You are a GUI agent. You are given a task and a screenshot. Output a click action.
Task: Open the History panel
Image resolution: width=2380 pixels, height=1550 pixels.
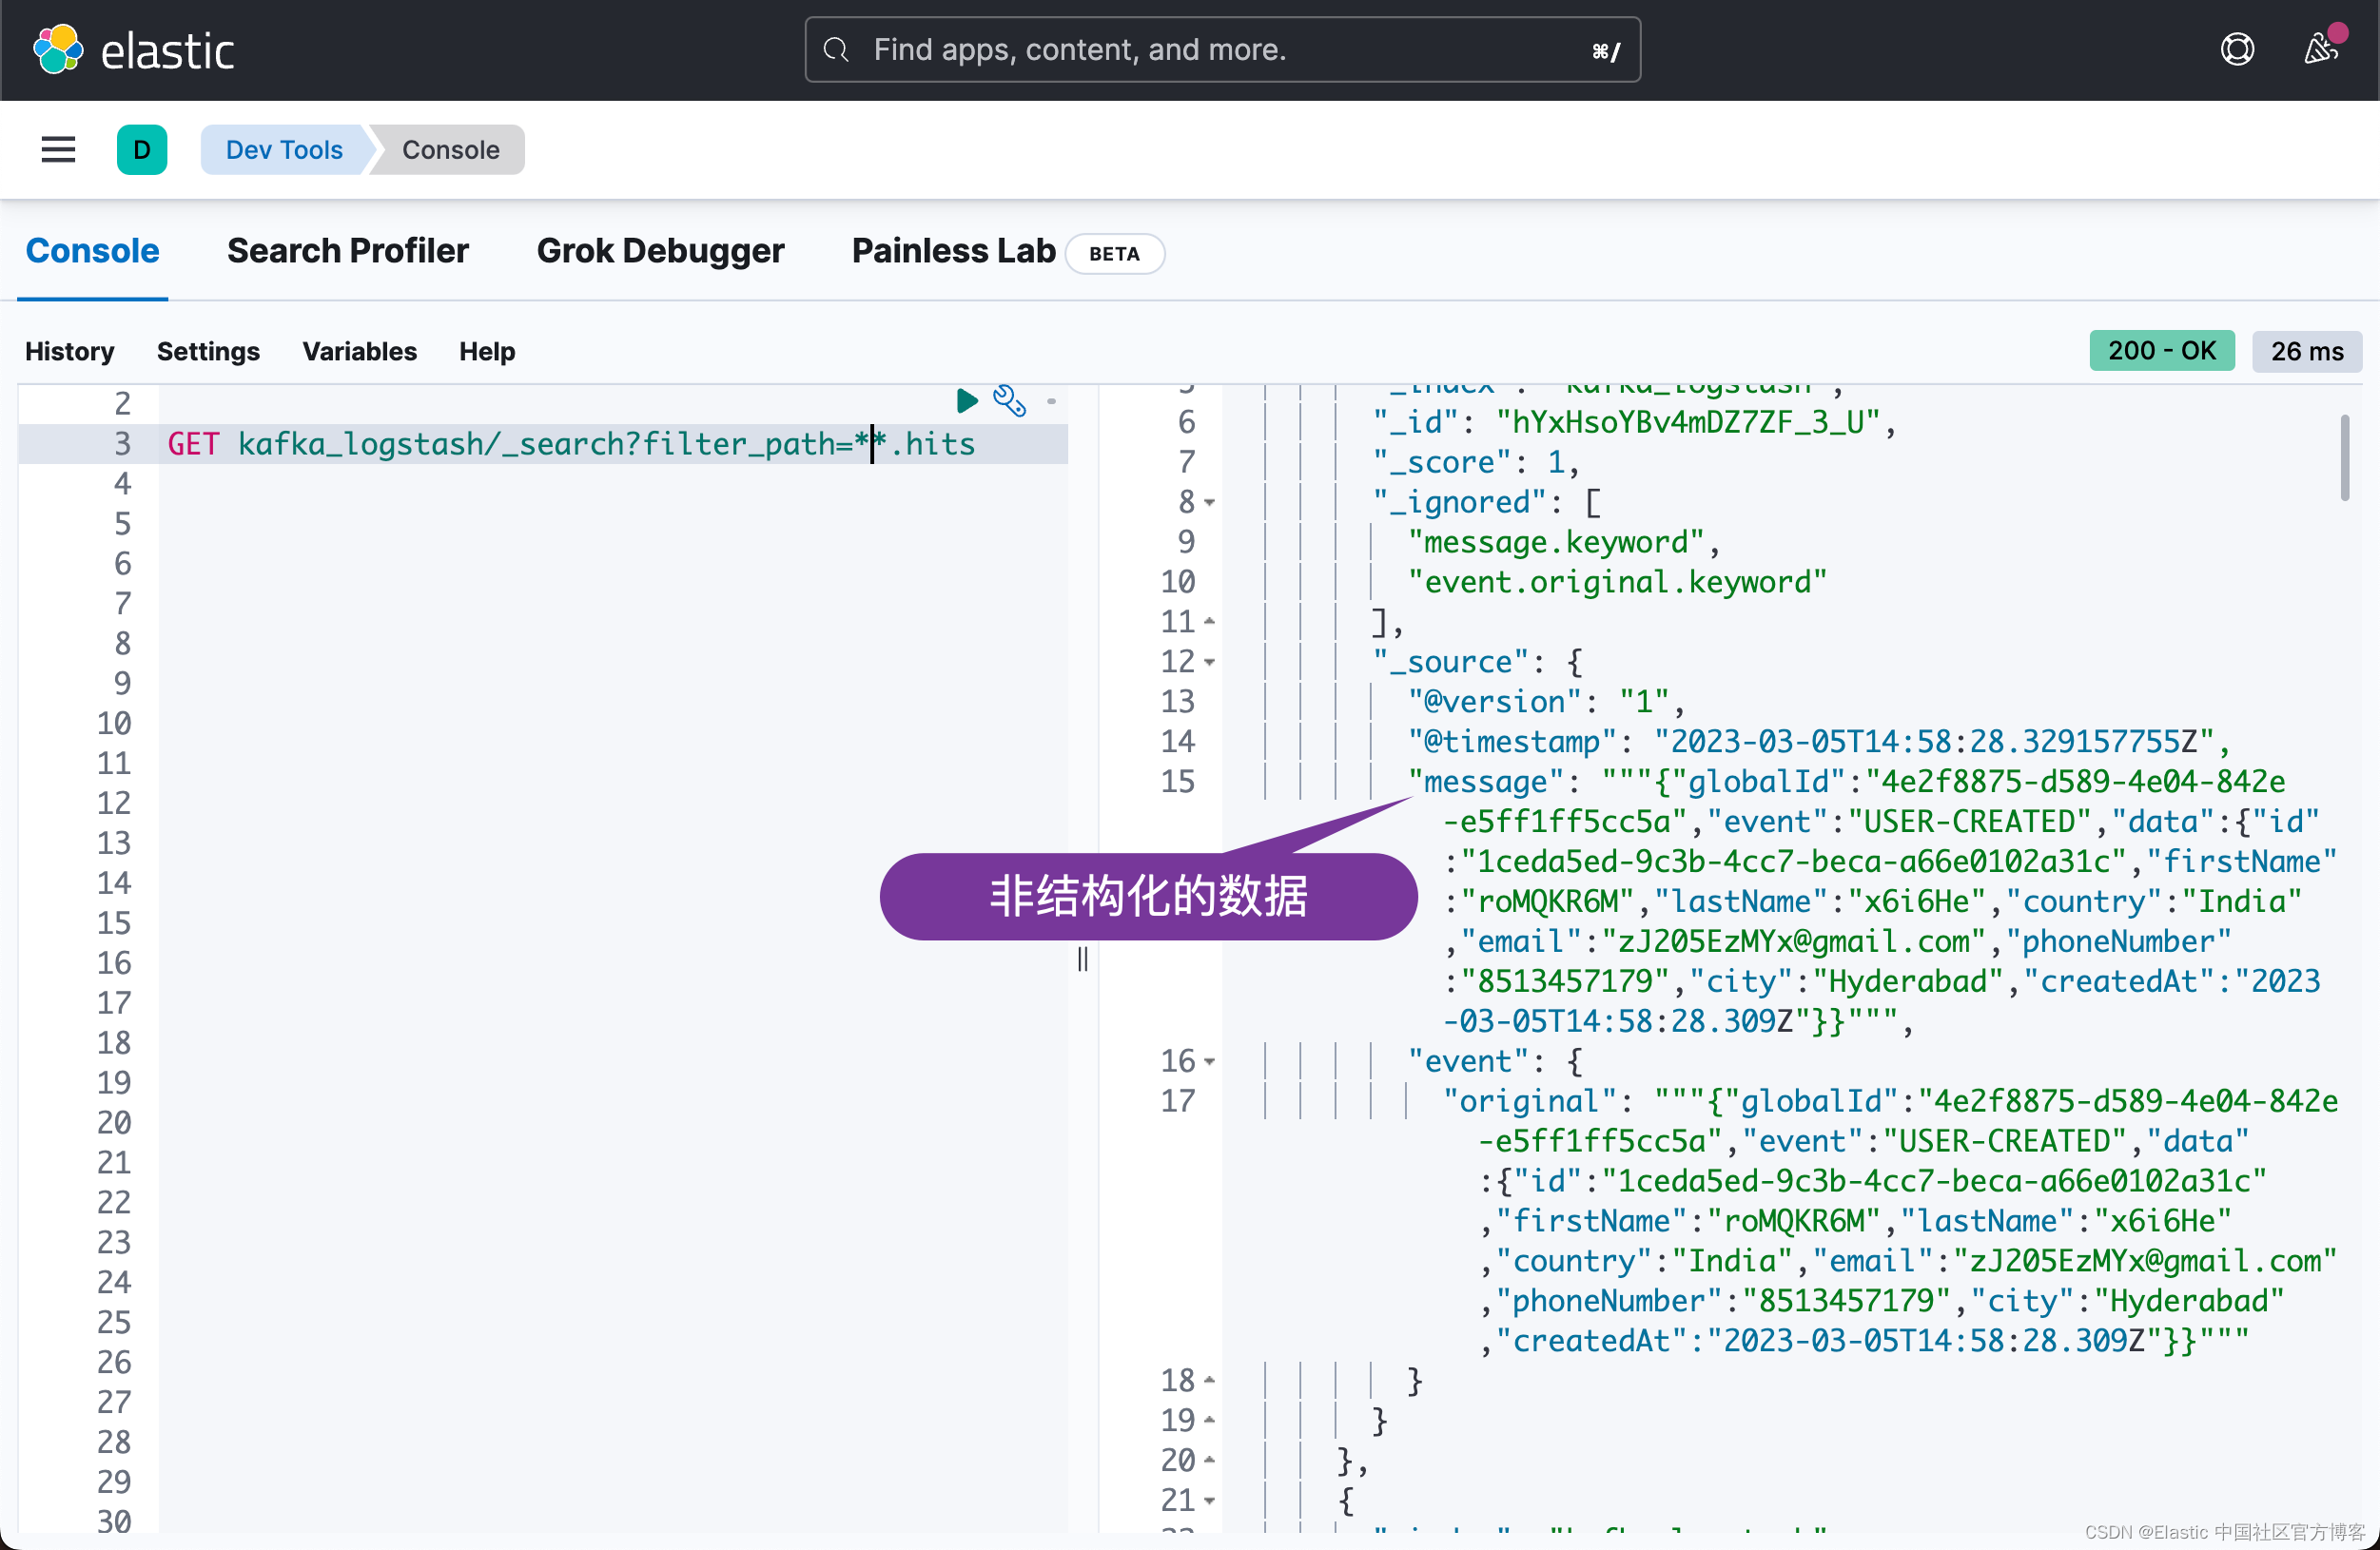click(69, 352)
